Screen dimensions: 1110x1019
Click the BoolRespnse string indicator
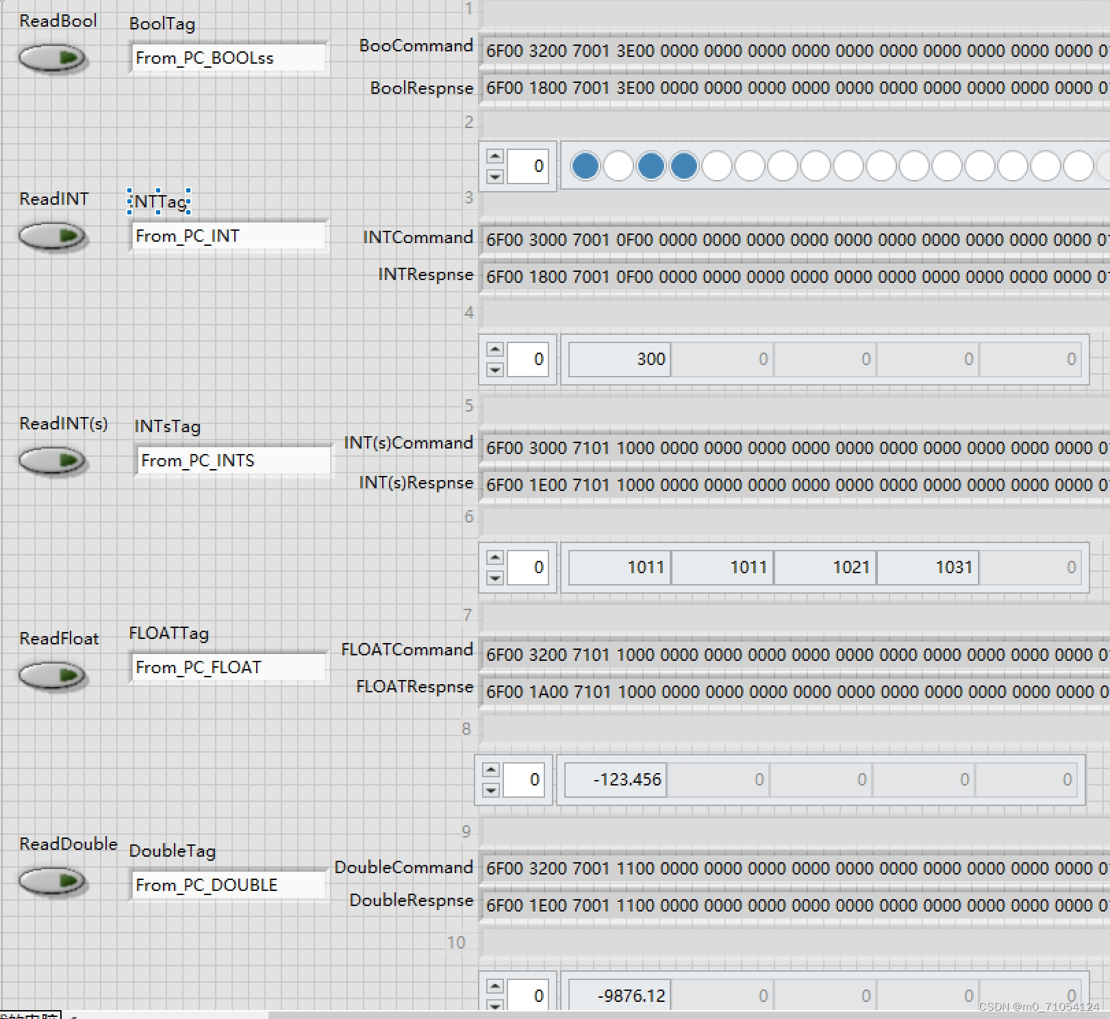(753, 88)
